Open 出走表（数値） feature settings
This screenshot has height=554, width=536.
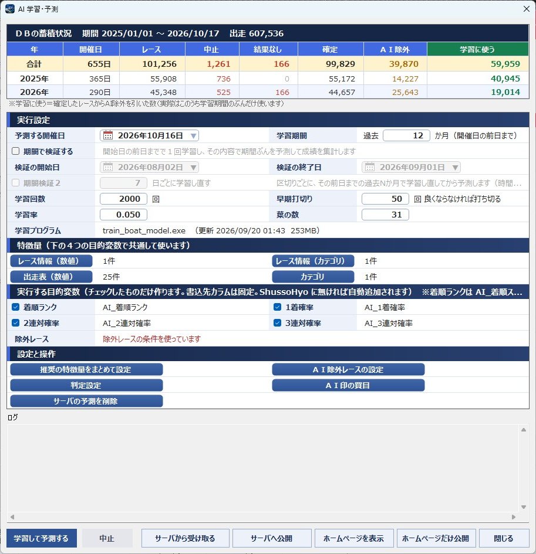51,277
